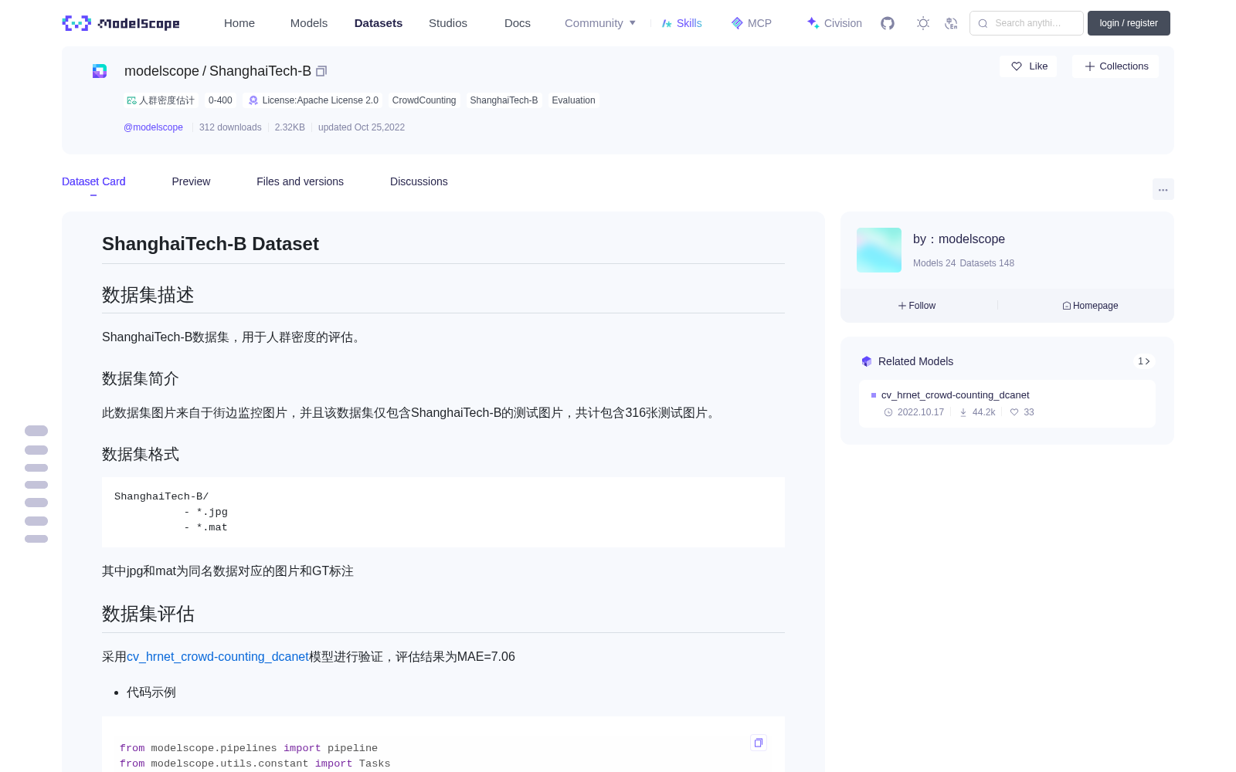Click the Civision sparkle icon
The width and height of the screenshot is (1236, 772).
(x=813, y=23)
